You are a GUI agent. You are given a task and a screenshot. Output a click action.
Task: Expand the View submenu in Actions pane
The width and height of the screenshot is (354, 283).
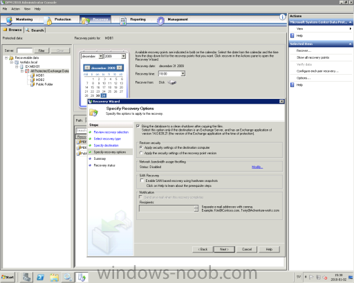point(351,28)
